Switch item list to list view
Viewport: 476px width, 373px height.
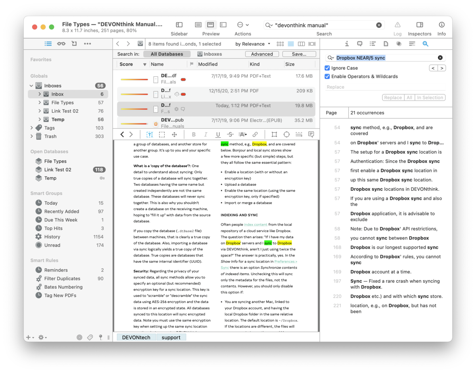pos(291,44)
